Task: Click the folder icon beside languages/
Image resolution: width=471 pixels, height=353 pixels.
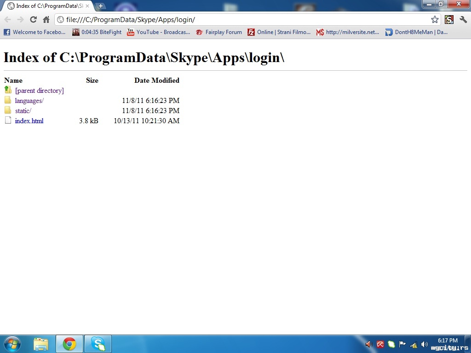Action: click(x=8, y=100)
